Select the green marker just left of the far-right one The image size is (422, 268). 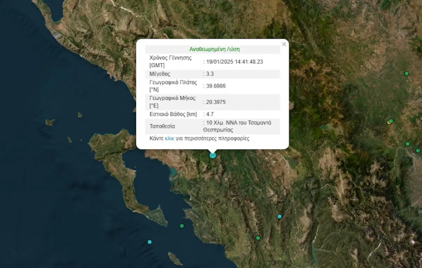(x=408, y=144)
